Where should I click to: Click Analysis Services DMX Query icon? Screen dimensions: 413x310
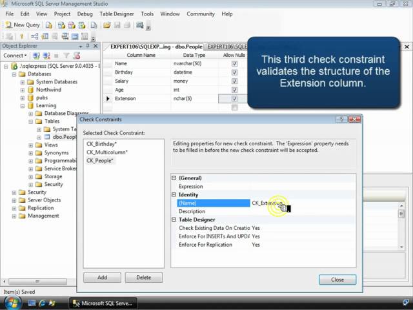pos(72,25)
